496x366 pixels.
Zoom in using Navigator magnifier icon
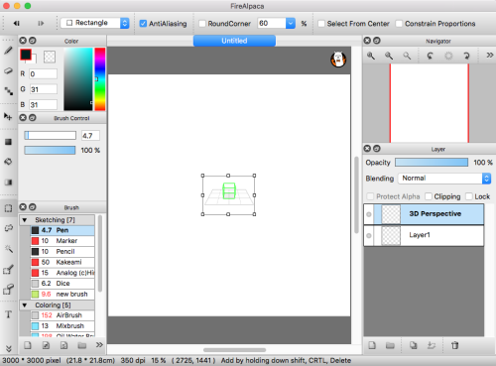click(x=371, y=56)
